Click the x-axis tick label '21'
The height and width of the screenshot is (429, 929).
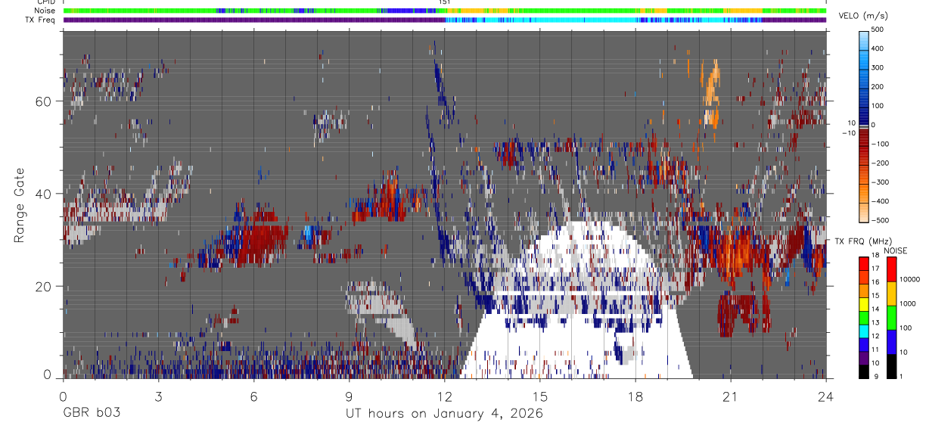click(x=730, y=396)
